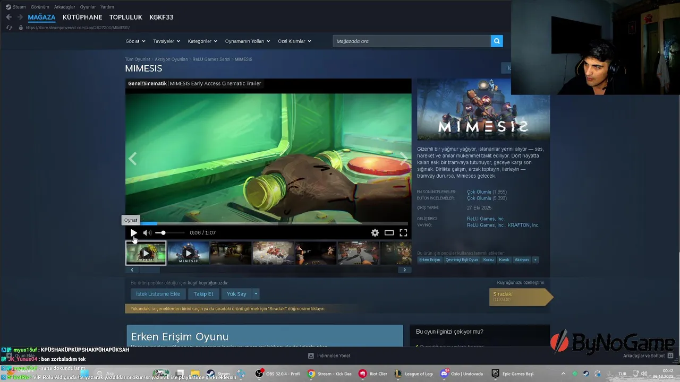
Task: Mute the trailer with the speaker icon
Action: [x=147, y=232]
